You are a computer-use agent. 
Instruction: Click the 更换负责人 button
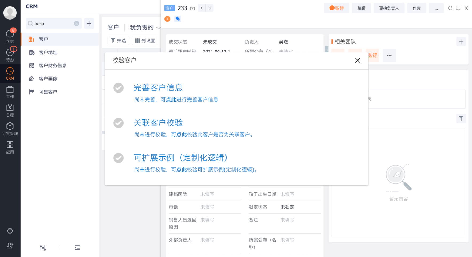coord(389,8)
